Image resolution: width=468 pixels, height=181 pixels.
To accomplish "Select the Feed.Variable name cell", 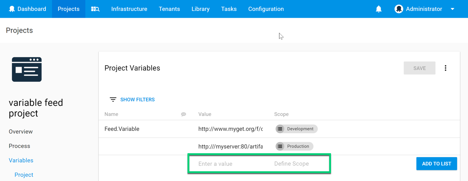I will pos(122,129).
